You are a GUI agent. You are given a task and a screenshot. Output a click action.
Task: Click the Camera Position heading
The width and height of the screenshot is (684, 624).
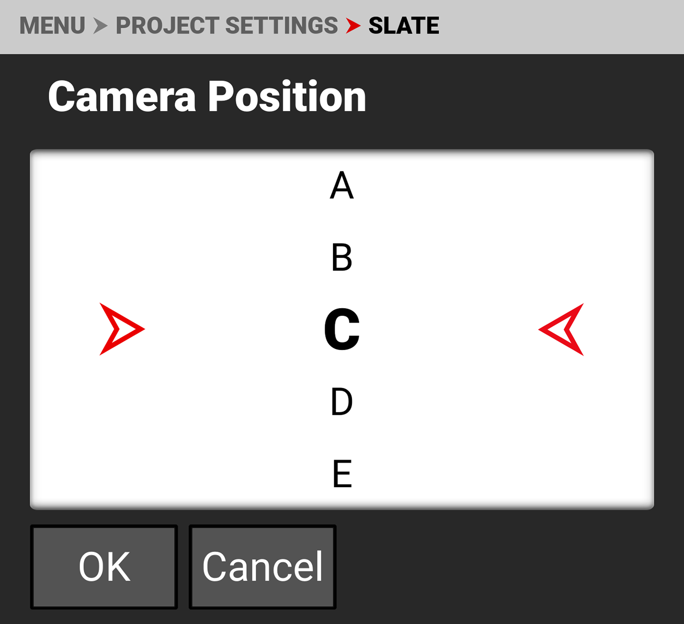[207, 97]
